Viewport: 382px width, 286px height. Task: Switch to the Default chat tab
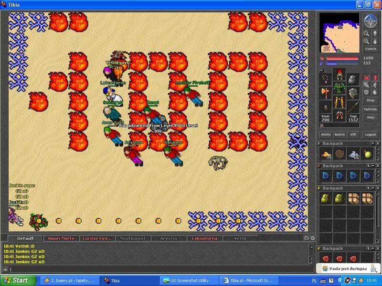pos(25,238)
